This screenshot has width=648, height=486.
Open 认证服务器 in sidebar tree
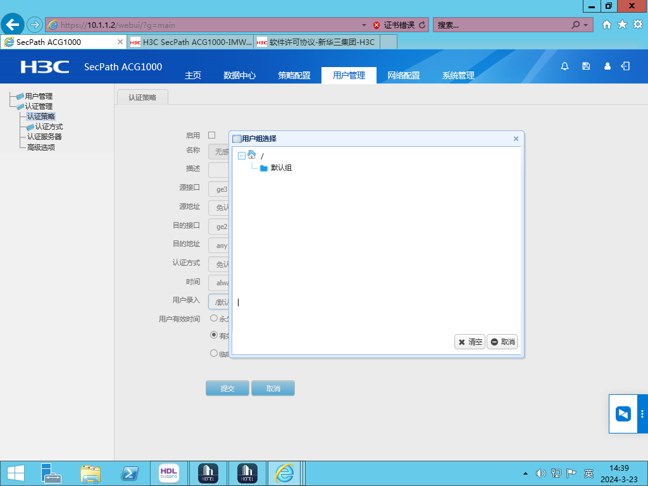[45, 137]
